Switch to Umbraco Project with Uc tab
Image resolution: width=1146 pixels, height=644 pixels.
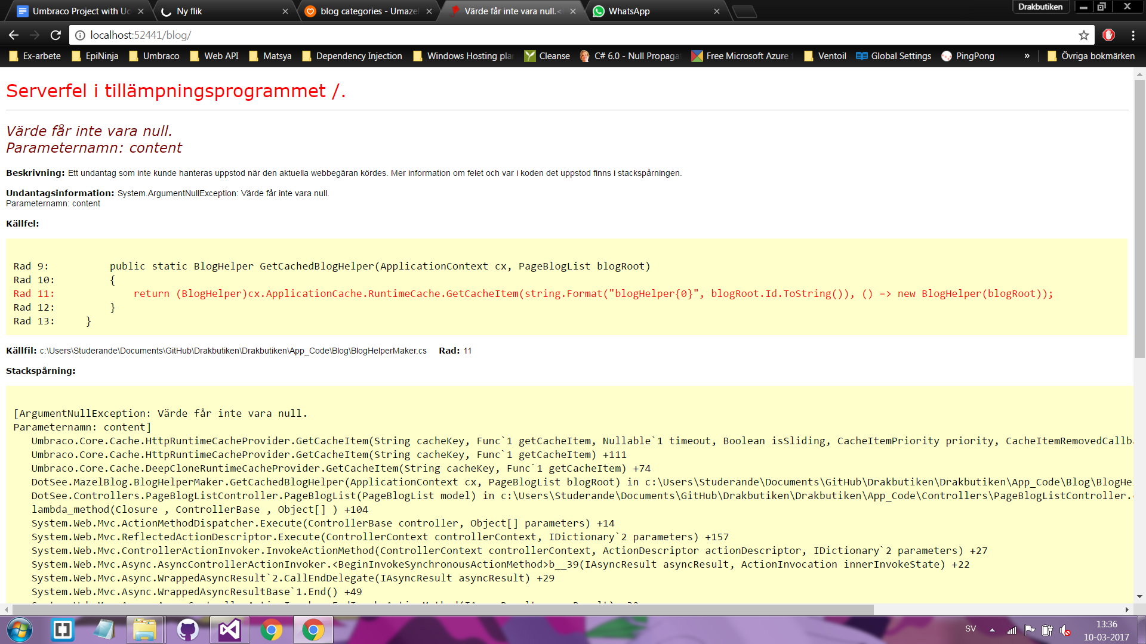pos(82,11)
